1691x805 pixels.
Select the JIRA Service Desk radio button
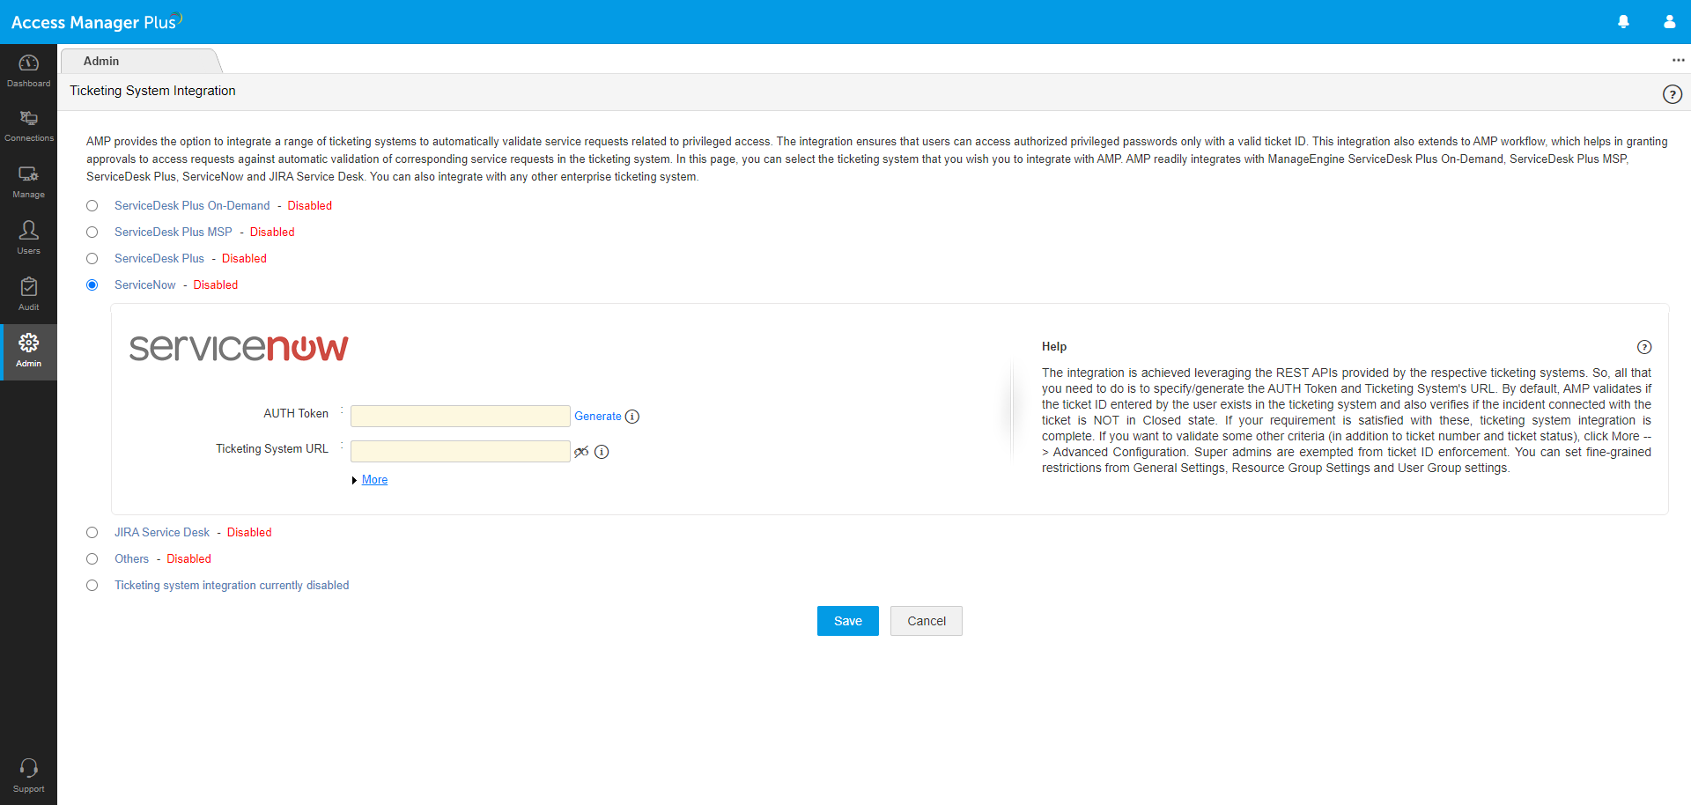coord(92,533)
